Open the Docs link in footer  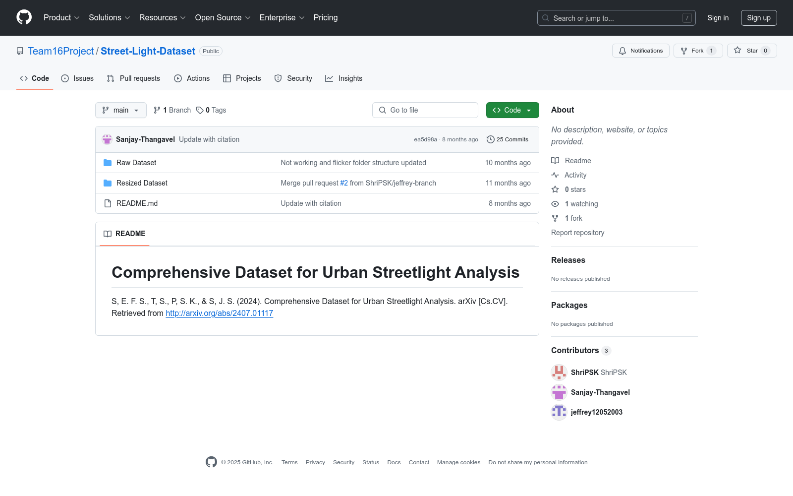394,462
